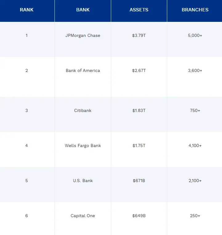Screen dimensions: 222x235
Task: Click the 5,000+ branches value
Action: coord(195,35)
